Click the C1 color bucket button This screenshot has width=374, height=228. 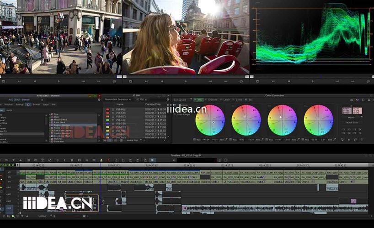344,130
